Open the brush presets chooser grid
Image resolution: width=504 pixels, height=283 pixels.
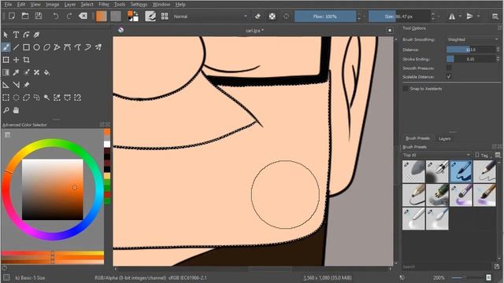tap(165, 16)
